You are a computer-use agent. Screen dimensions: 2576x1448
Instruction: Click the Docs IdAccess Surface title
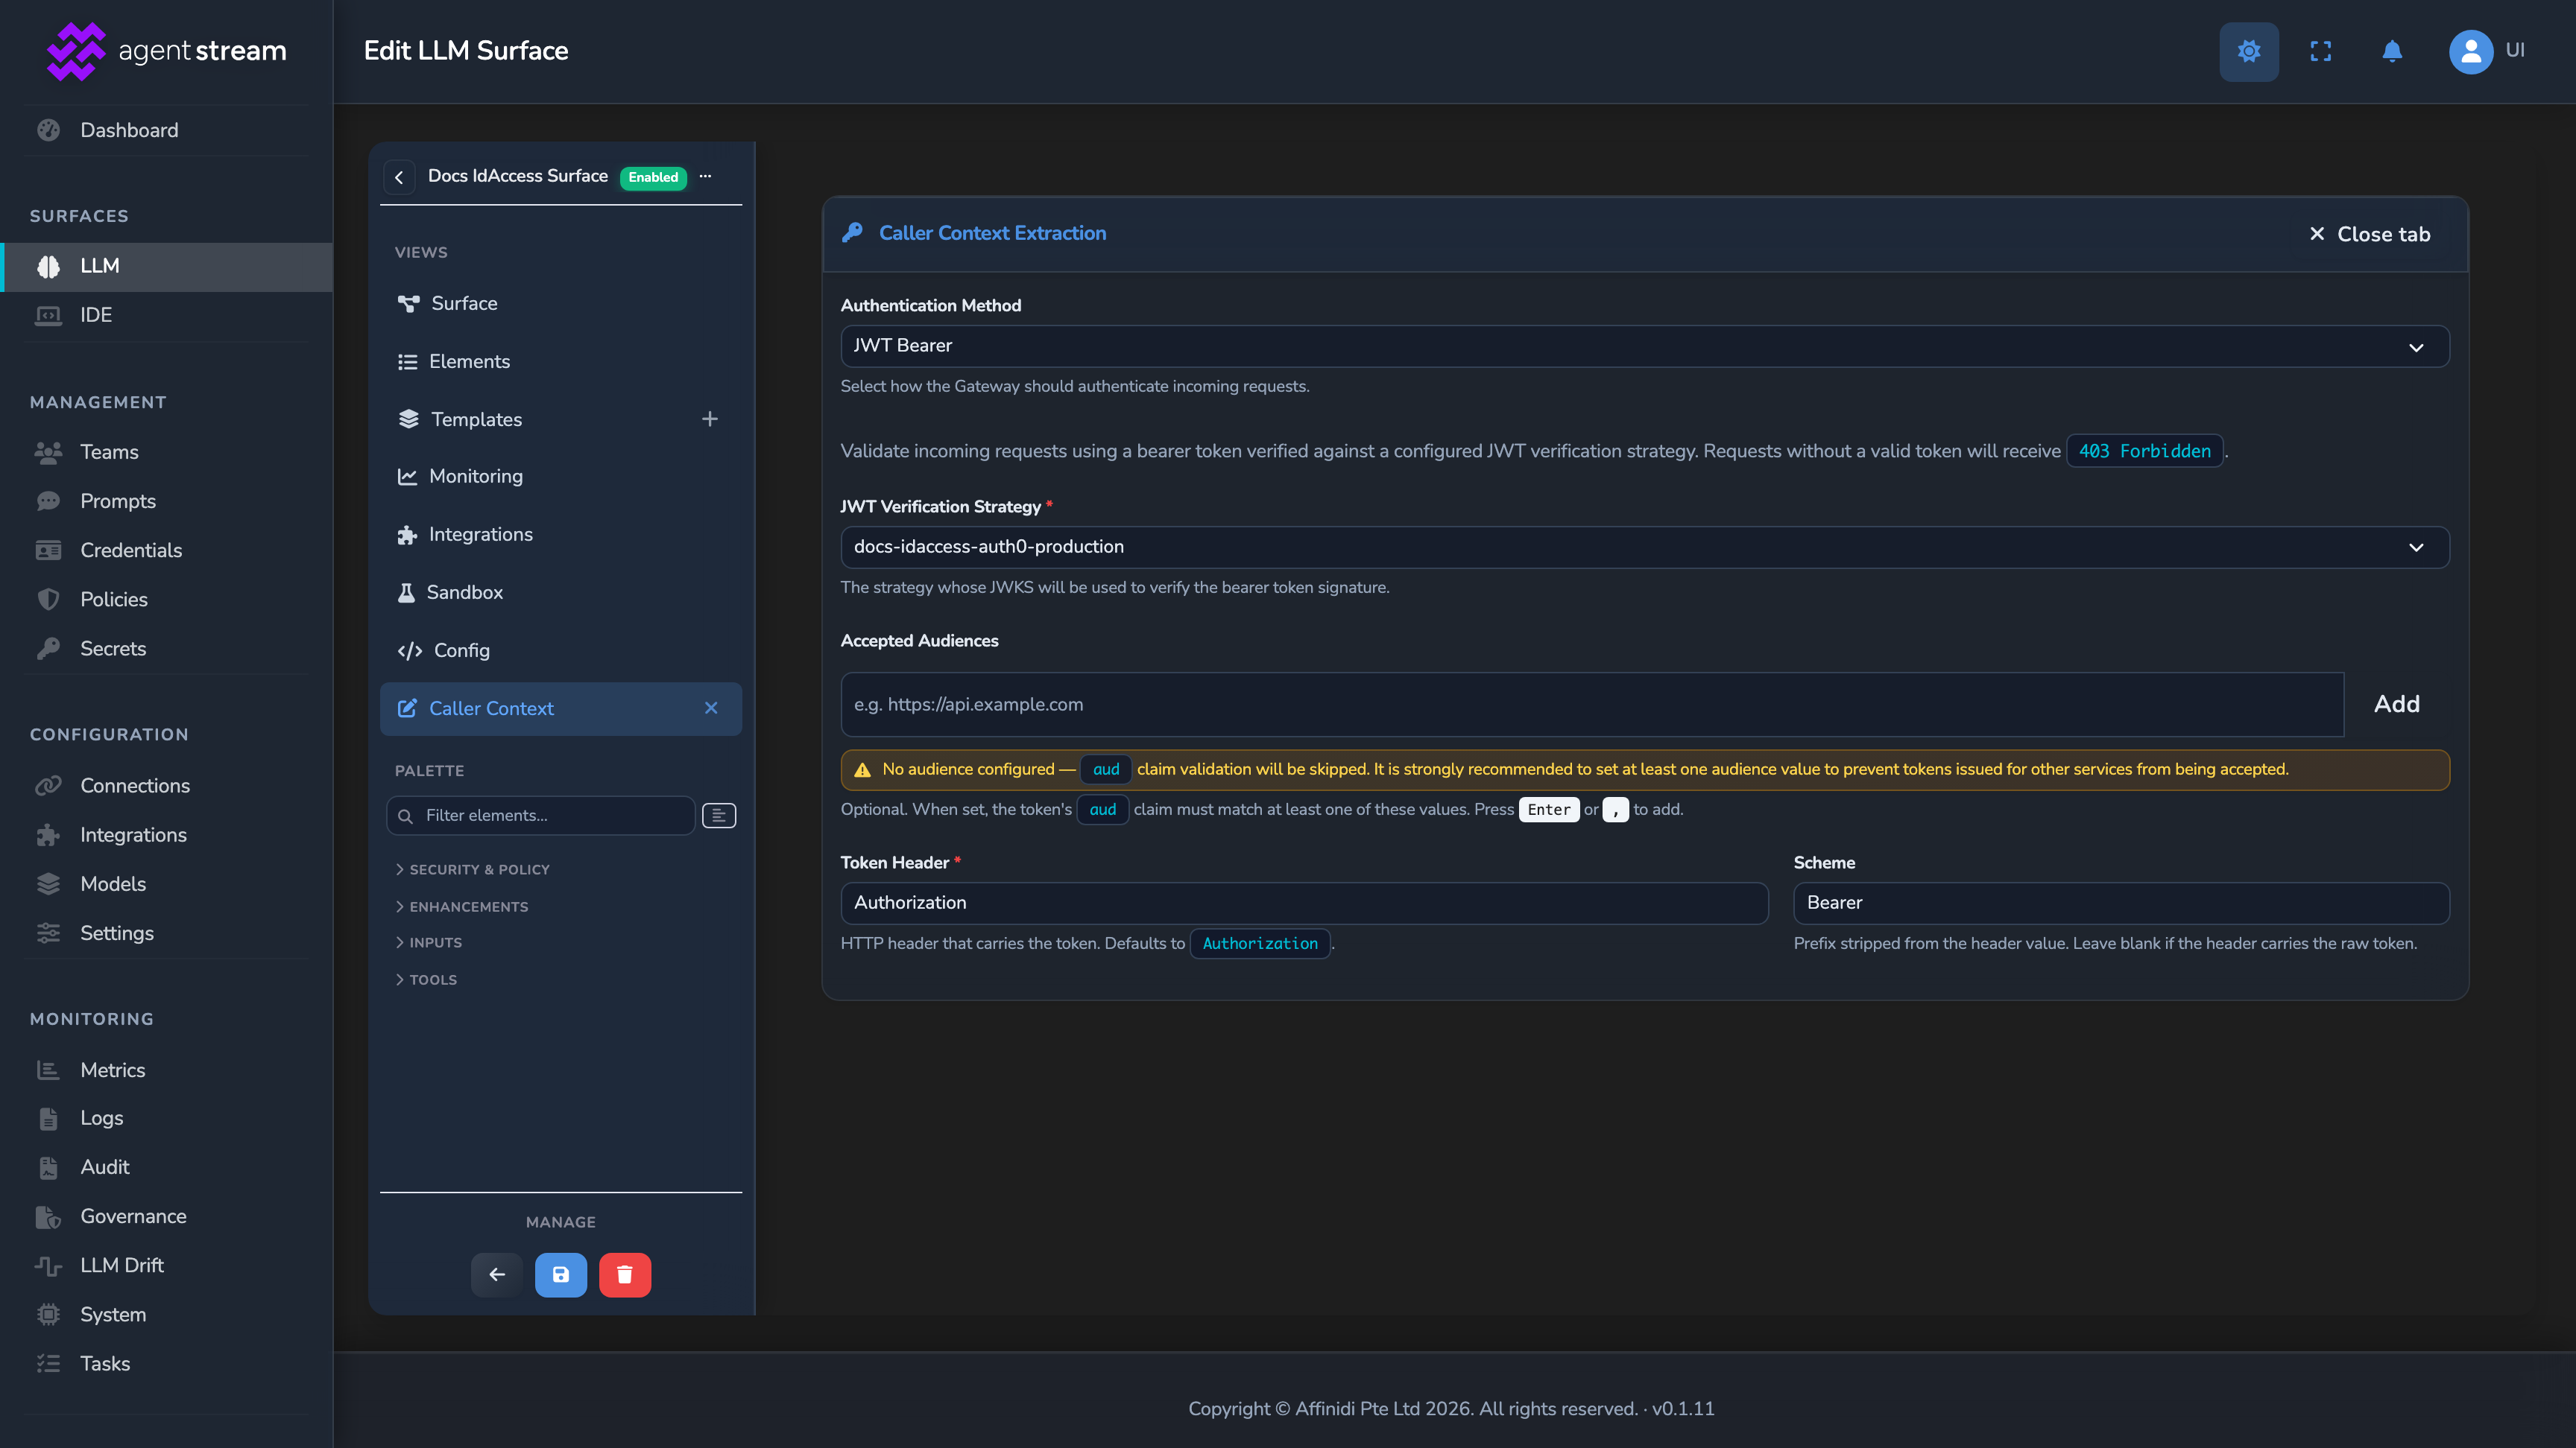pyautogui.click(x=518, y=176)
